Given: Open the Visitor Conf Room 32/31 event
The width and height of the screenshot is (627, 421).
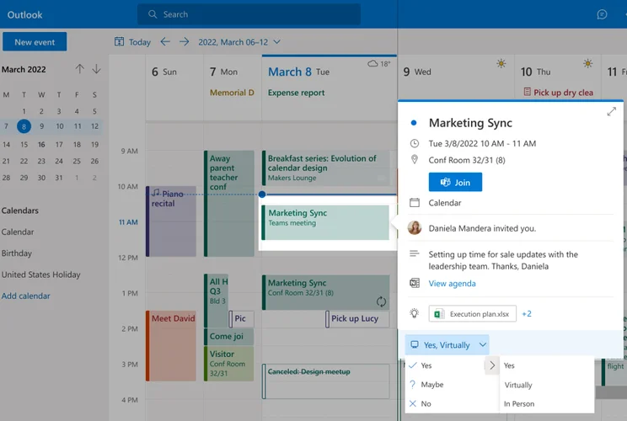Looking at the screenshot, I should tap(228, 364).
